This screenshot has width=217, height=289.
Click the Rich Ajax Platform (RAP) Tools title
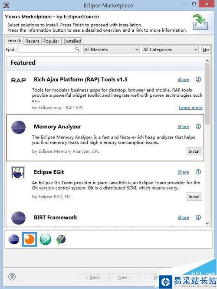(x=81, y=79)
